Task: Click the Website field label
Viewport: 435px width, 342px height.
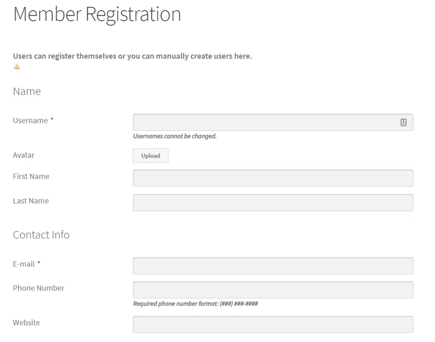Action: pos(26,323)
